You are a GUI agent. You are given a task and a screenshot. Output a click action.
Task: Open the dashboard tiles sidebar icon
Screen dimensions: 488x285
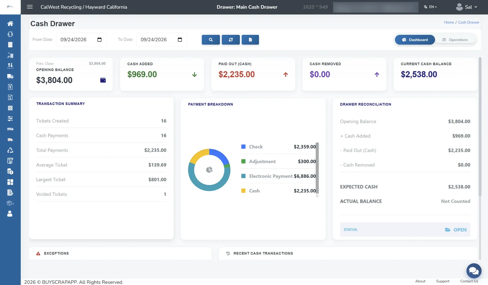coord(10,182)
